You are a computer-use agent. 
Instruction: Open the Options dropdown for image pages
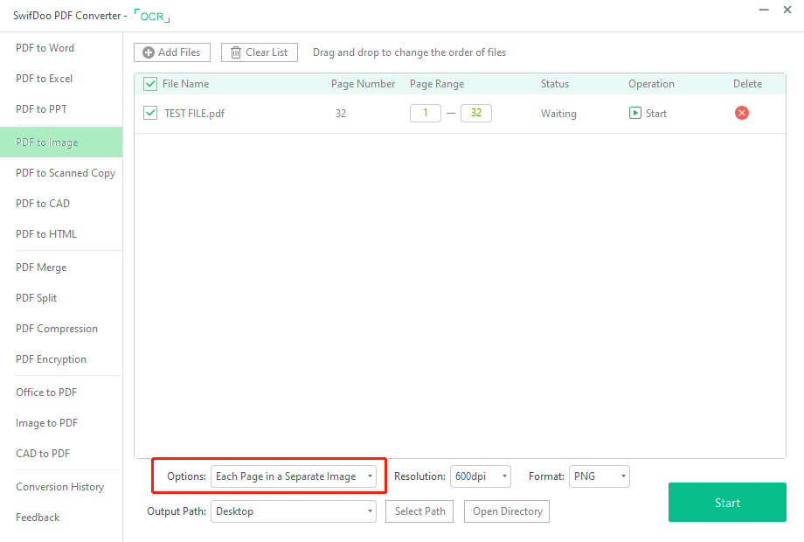(x=294, y=476)
